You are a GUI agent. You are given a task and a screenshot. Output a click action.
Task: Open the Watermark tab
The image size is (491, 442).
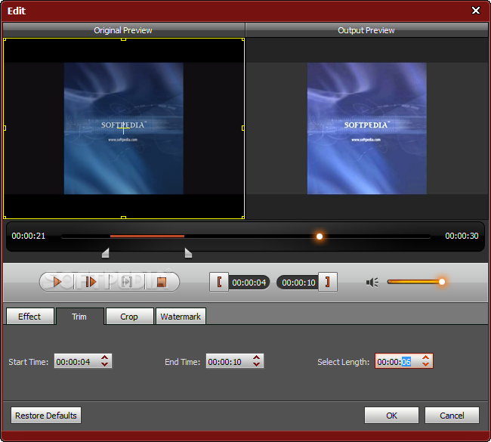click(181, 317)
